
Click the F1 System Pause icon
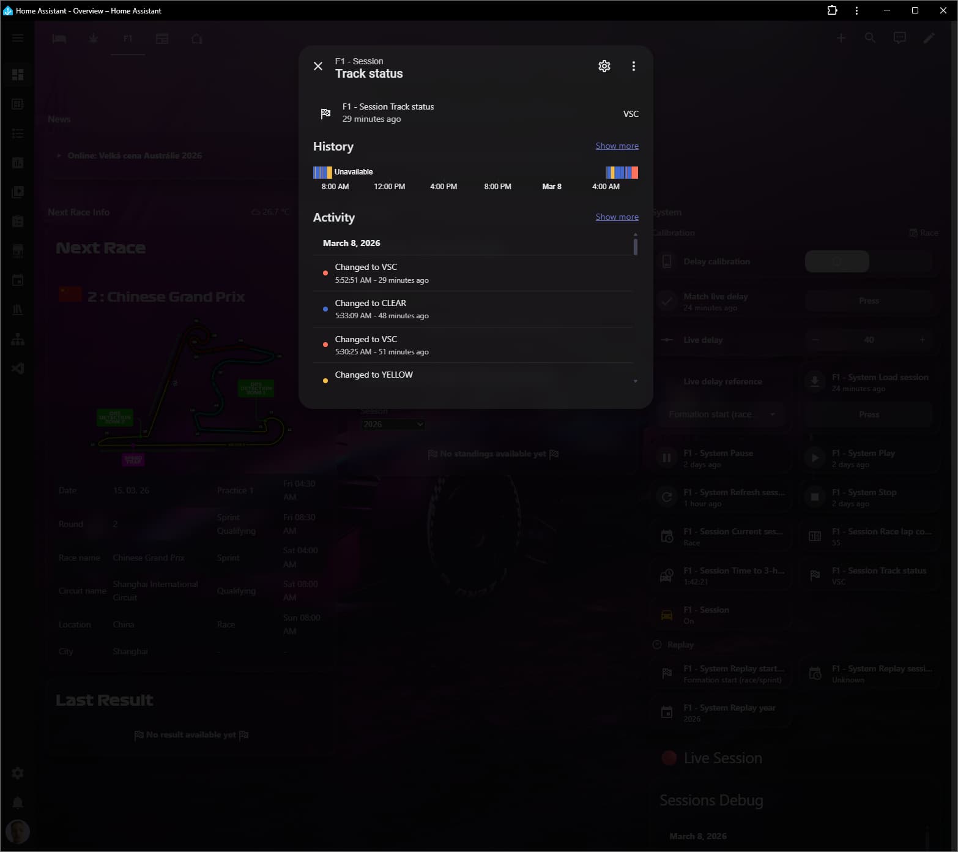tap(667, 458)
